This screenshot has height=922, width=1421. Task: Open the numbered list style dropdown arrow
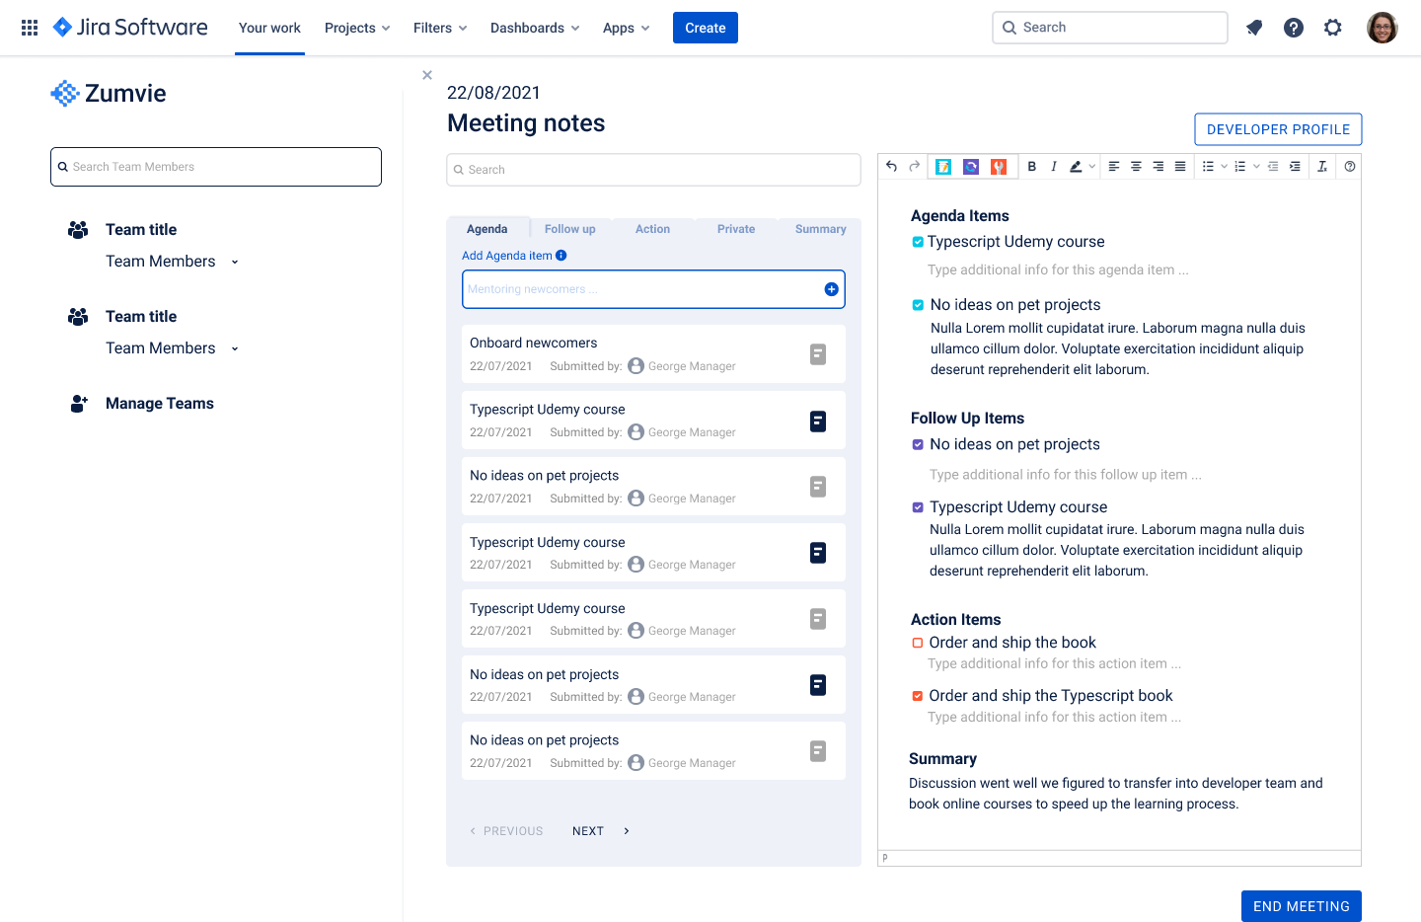(x=1256, y=167)
